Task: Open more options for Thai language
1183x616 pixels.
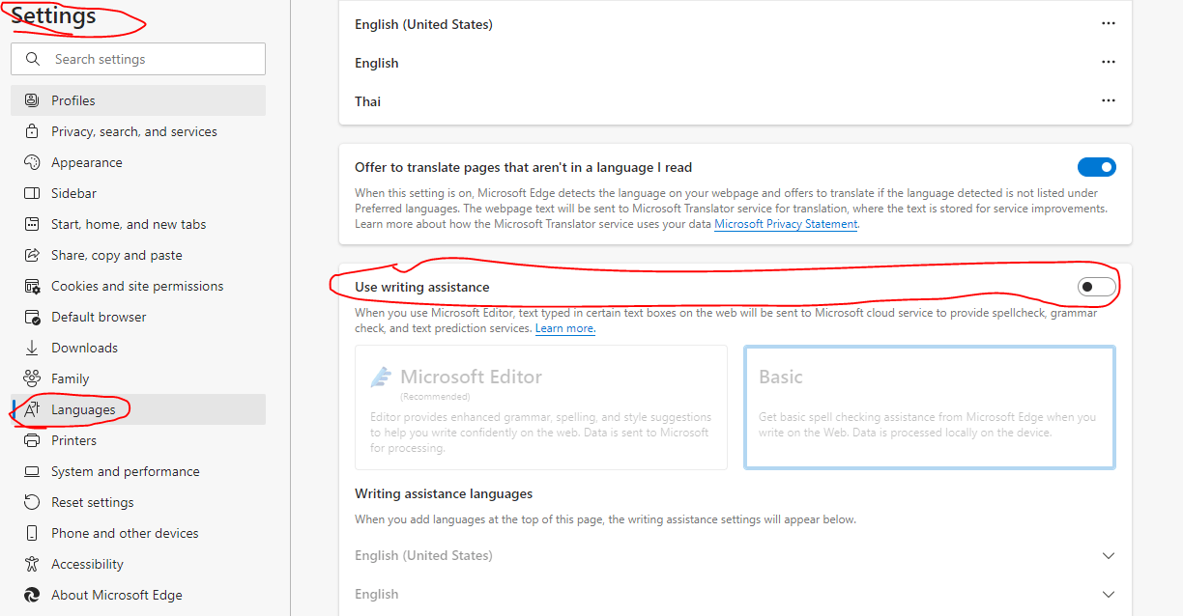Action: (x=1109, y=101)
